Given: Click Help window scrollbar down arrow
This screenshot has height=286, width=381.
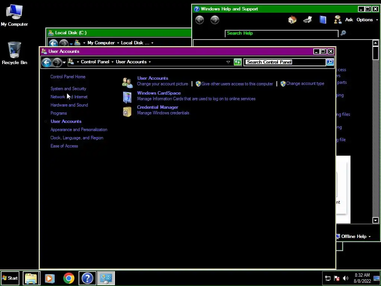Looking at the screenshot, I should coord(375,220).
